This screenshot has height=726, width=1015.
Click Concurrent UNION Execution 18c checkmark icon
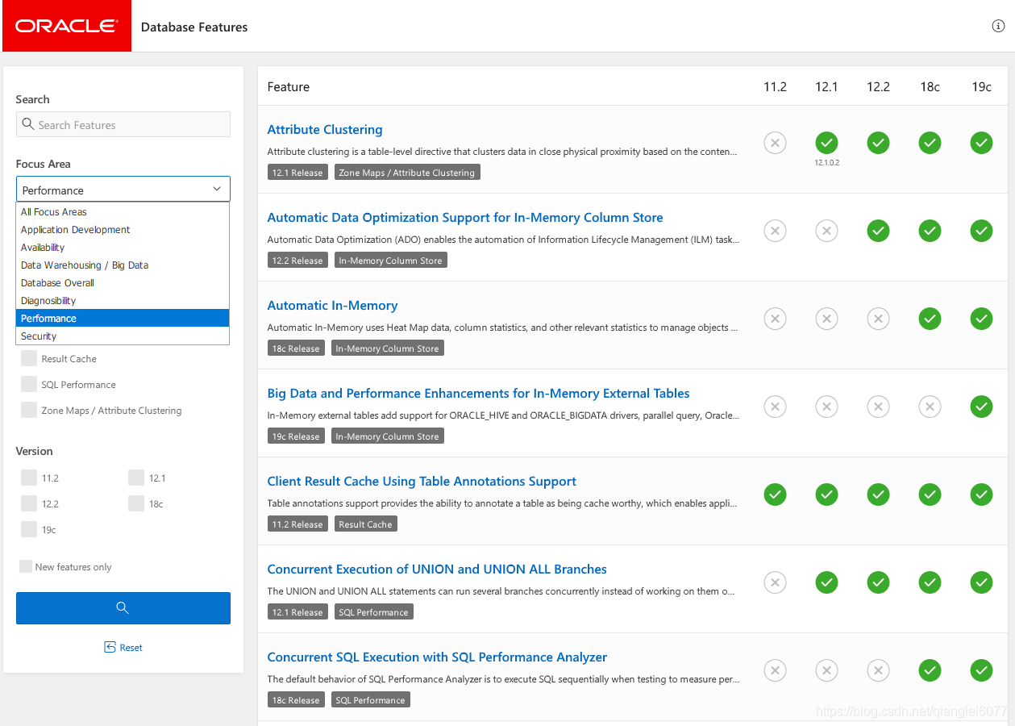[930, 583]
